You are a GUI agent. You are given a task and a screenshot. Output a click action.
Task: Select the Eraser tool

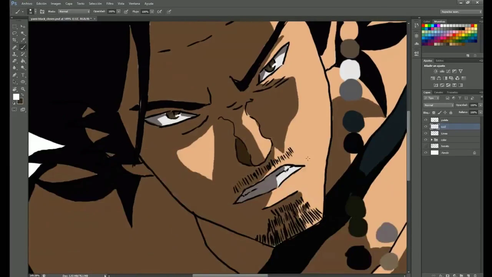tap(15, 61)
